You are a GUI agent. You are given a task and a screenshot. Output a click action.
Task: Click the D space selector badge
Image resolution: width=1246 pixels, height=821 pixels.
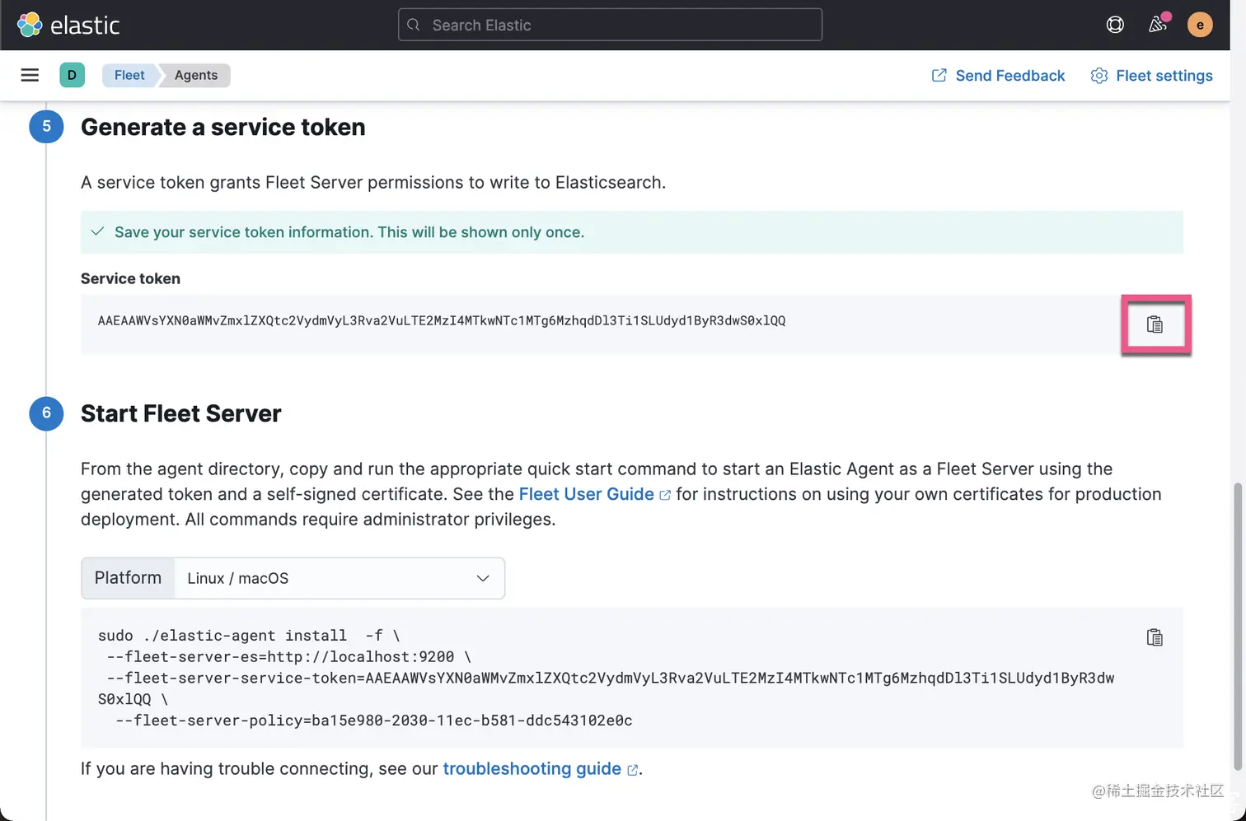coord(72,75)
